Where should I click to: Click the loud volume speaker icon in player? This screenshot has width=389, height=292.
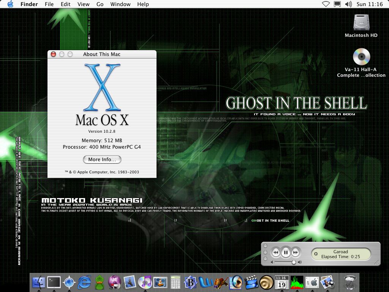click(x=300, y=262)
